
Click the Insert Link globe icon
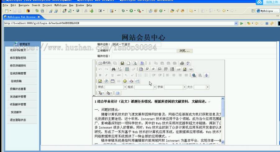194,75
